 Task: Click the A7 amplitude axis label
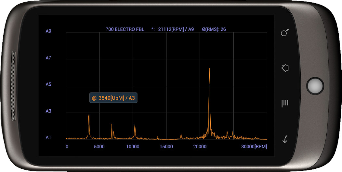pos(48,58)
